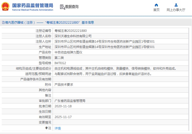Open 详情 link in the 注 row
Viewport: 192px width, 134px height.
coord(57,128)
